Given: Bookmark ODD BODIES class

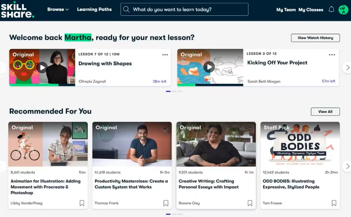Looking at the screenshot, I should [334, 203].
